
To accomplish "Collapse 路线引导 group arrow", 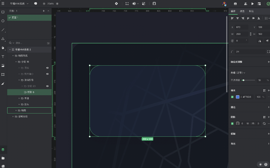I will tap(19, 80).
